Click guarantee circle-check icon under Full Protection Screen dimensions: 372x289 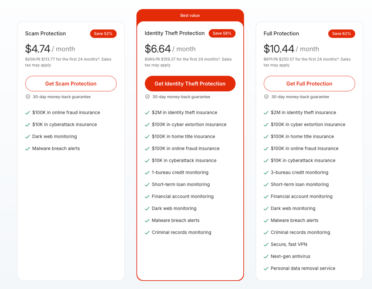click(266, 97)
